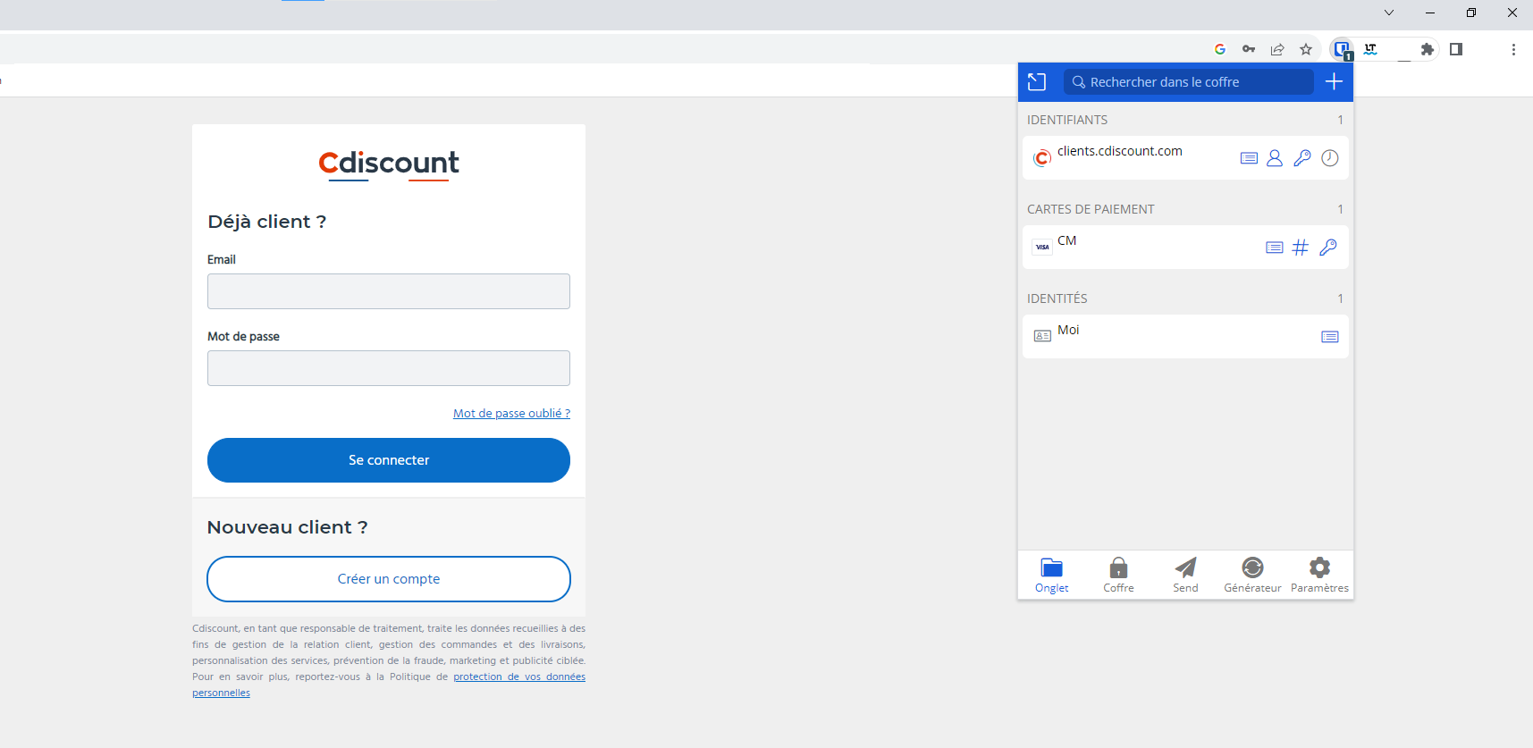
Task: Pop out the Bitwarden vault window
Action: pos(1037,82)
